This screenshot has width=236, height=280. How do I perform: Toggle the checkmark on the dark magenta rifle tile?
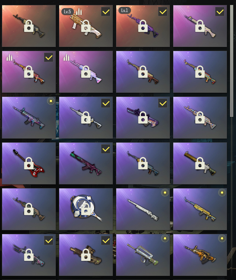click(x=106, y=149)
